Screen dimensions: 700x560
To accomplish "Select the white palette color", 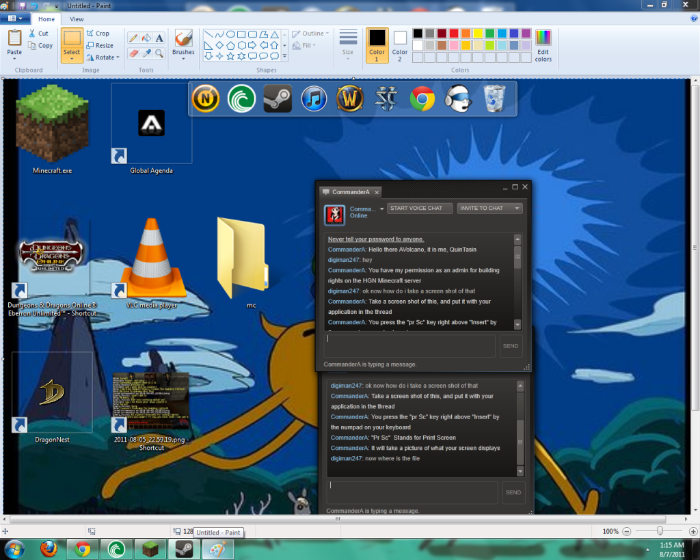I will click(418, 46).
